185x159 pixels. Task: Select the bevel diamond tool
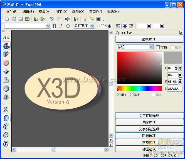[6, 72]
